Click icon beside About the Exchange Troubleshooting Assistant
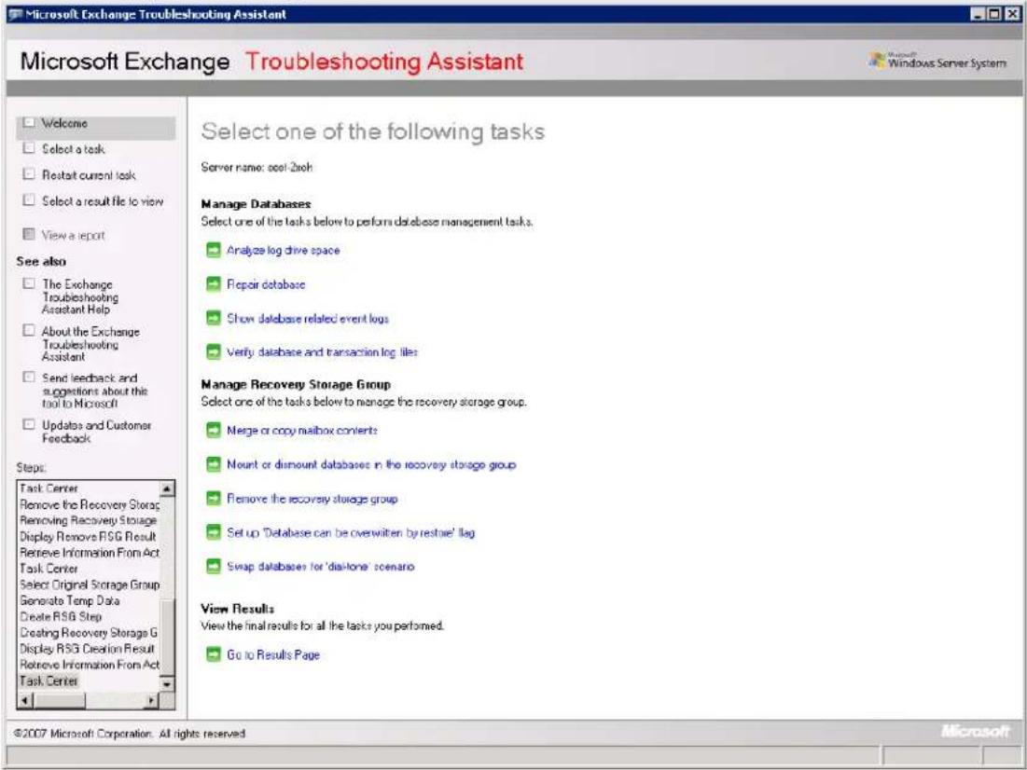This screenshot has height=770, width=1027. click(x=28, y=331)
